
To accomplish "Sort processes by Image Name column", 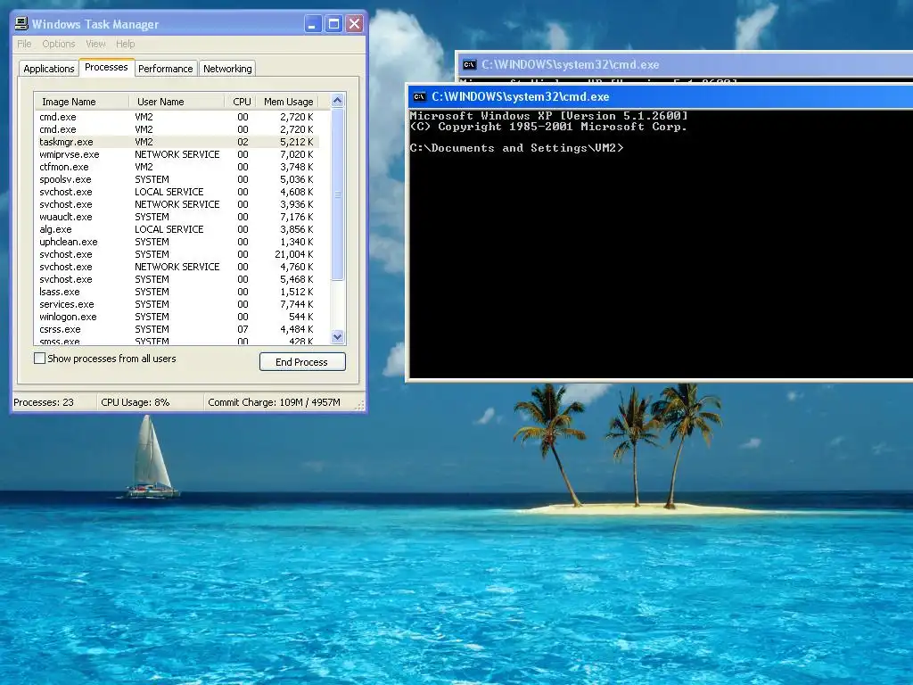I will 81,102.
